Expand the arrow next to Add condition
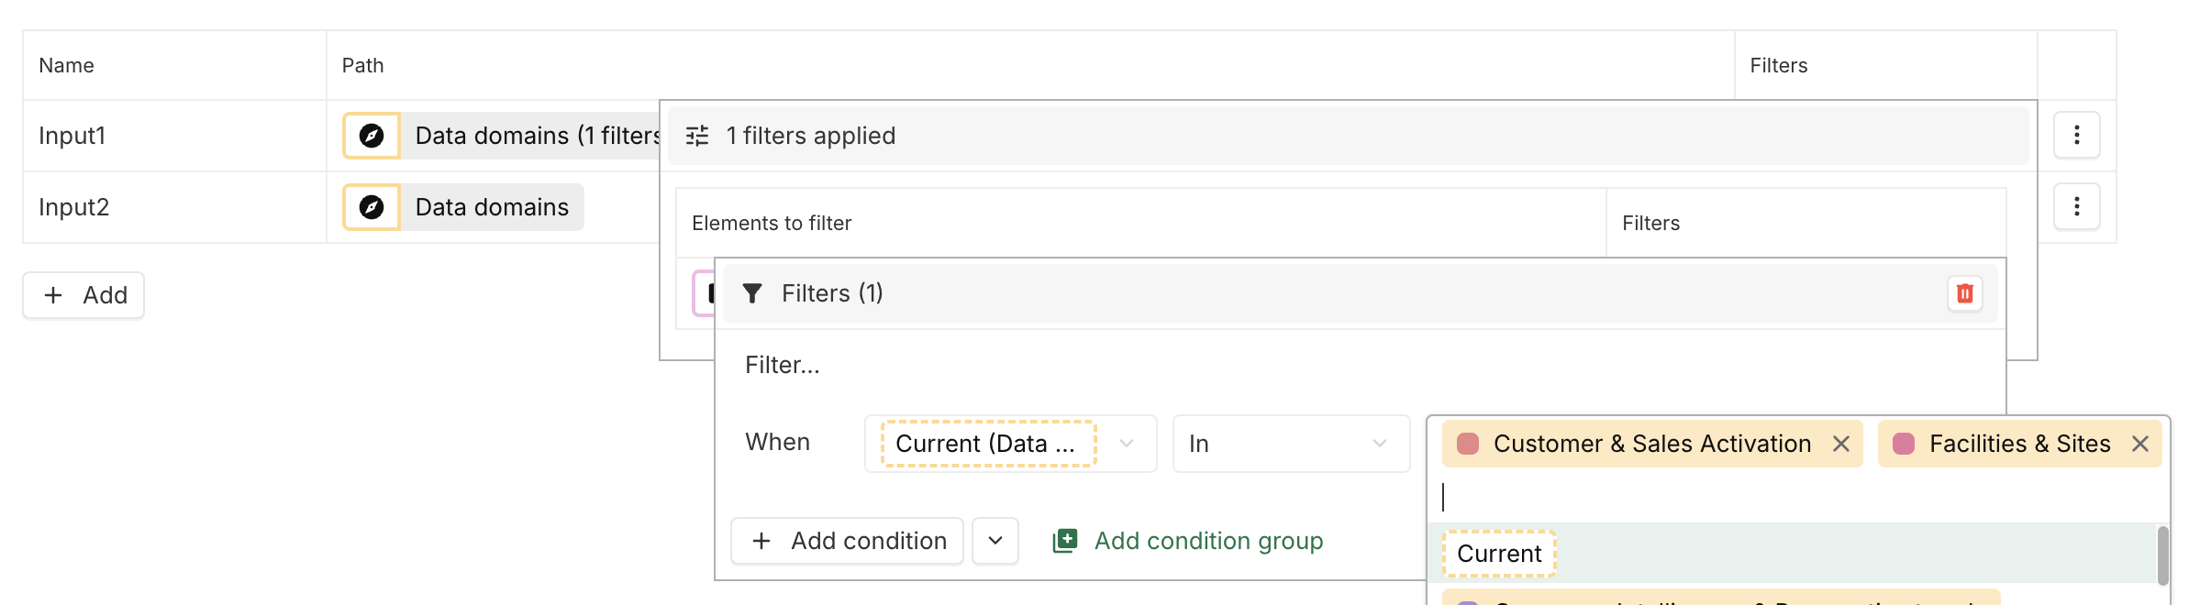 (x=995, y=541)
